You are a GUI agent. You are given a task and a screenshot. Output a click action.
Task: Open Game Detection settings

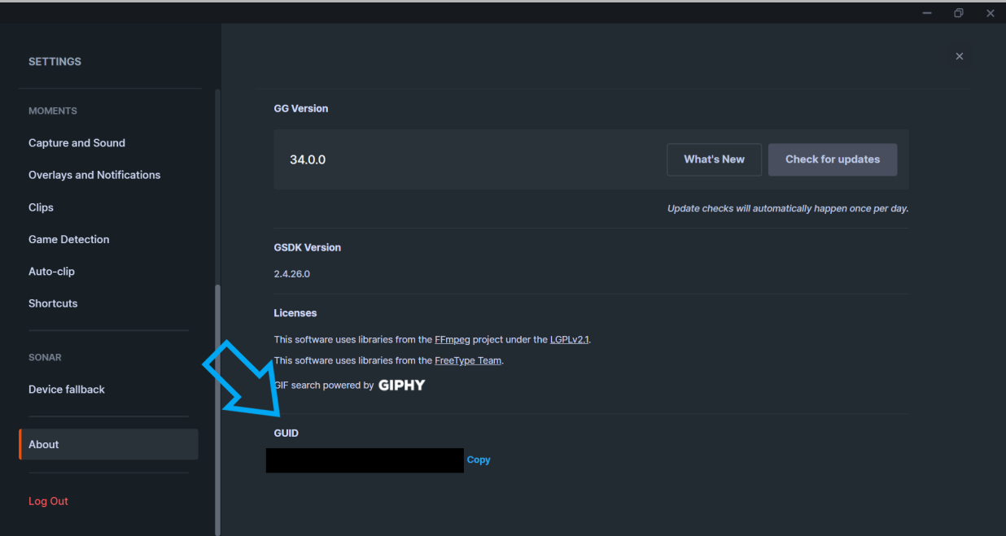pos(68,239)
